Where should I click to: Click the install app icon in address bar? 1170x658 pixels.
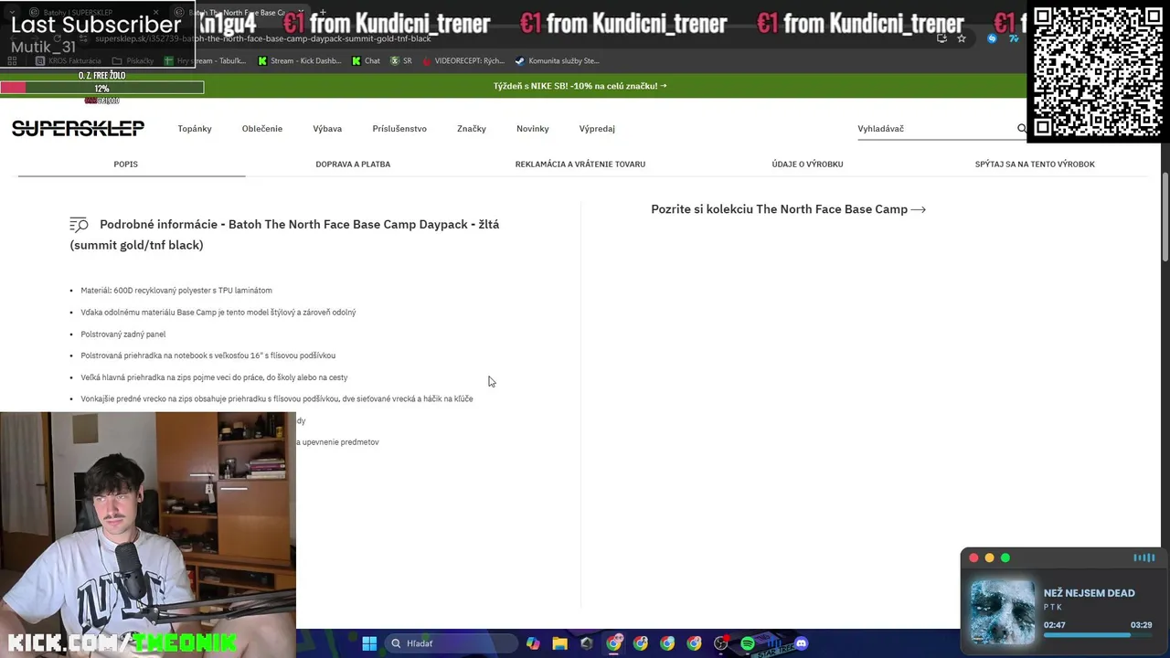(942, 38)
